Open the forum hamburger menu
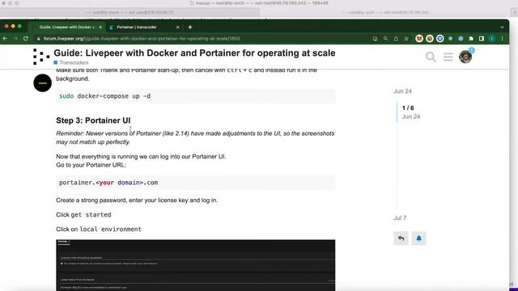 click(x=448, y=57)
